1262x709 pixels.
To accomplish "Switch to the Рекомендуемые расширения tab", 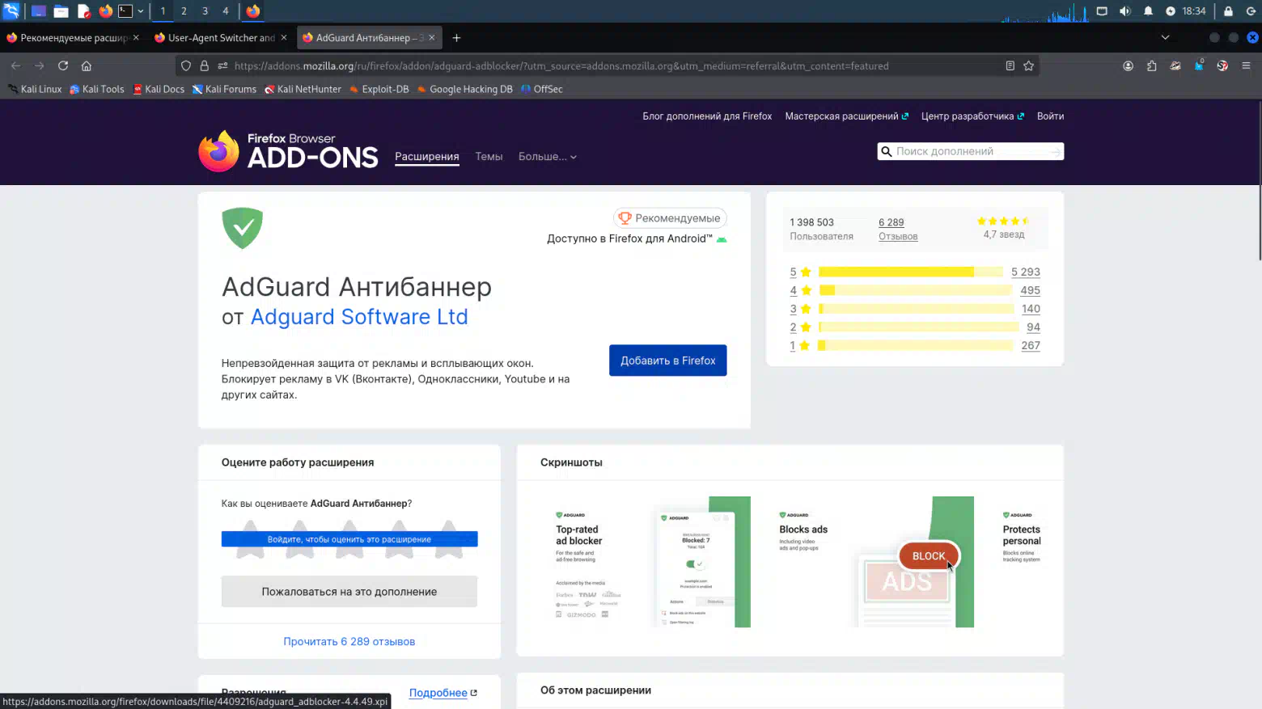I will tap(74, 38).
